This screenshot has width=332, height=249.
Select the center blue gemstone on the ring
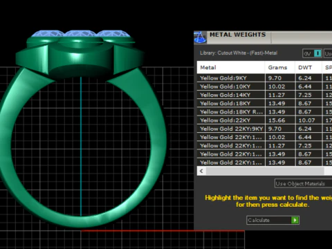tap(80, 33)
